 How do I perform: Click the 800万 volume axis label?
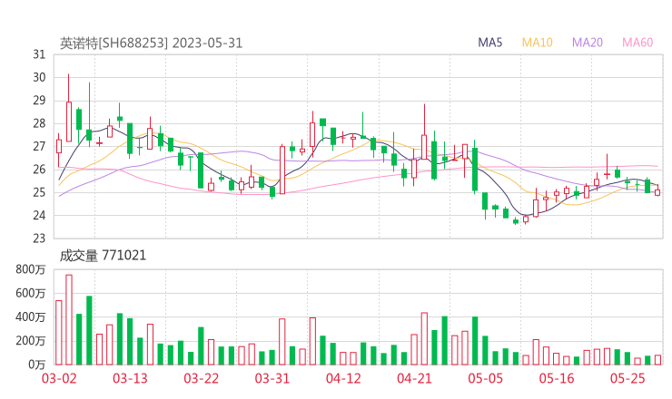(31, 269)
